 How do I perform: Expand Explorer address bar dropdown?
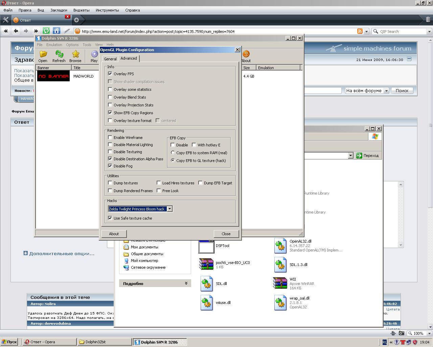tap(350, 156)
